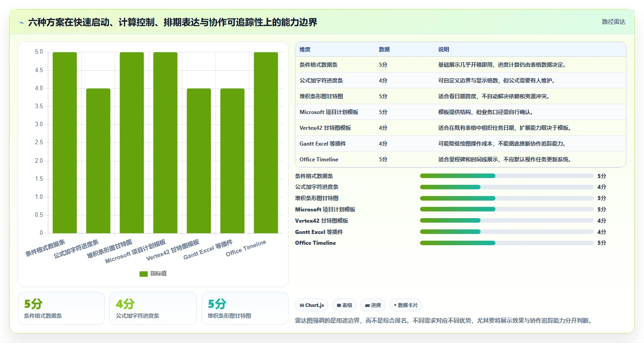
Task: Click the 维度 table column header
Action: click(305, 50)
